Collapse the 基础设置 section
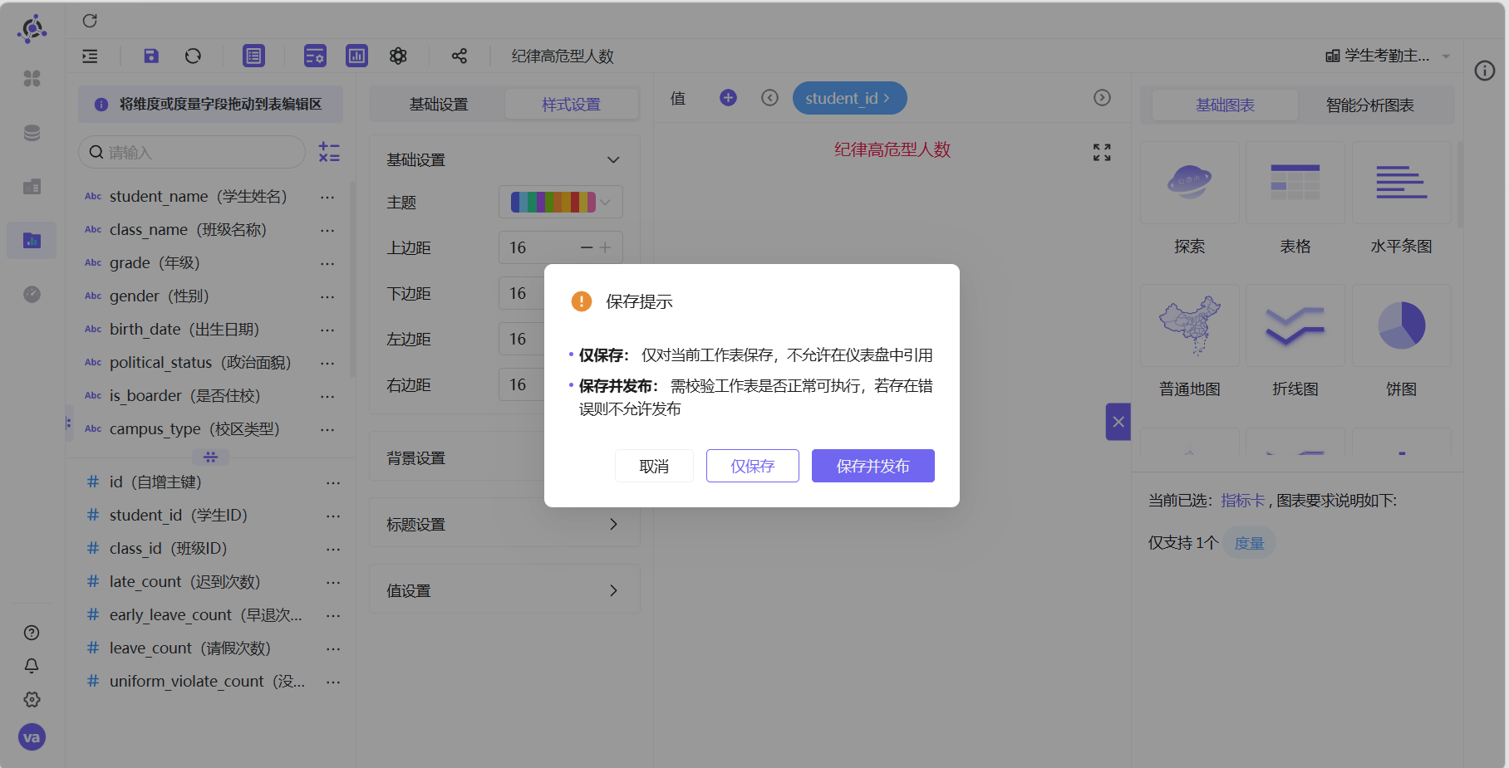The image size is (1509, 768). (613, 159)
